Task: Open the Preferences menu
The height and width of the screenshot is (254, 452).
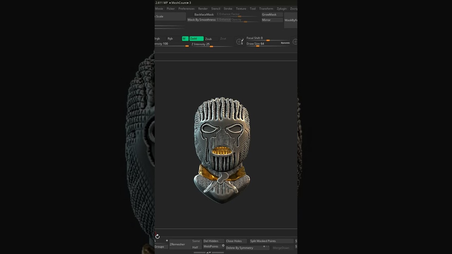Action: [x=186, y=8]
